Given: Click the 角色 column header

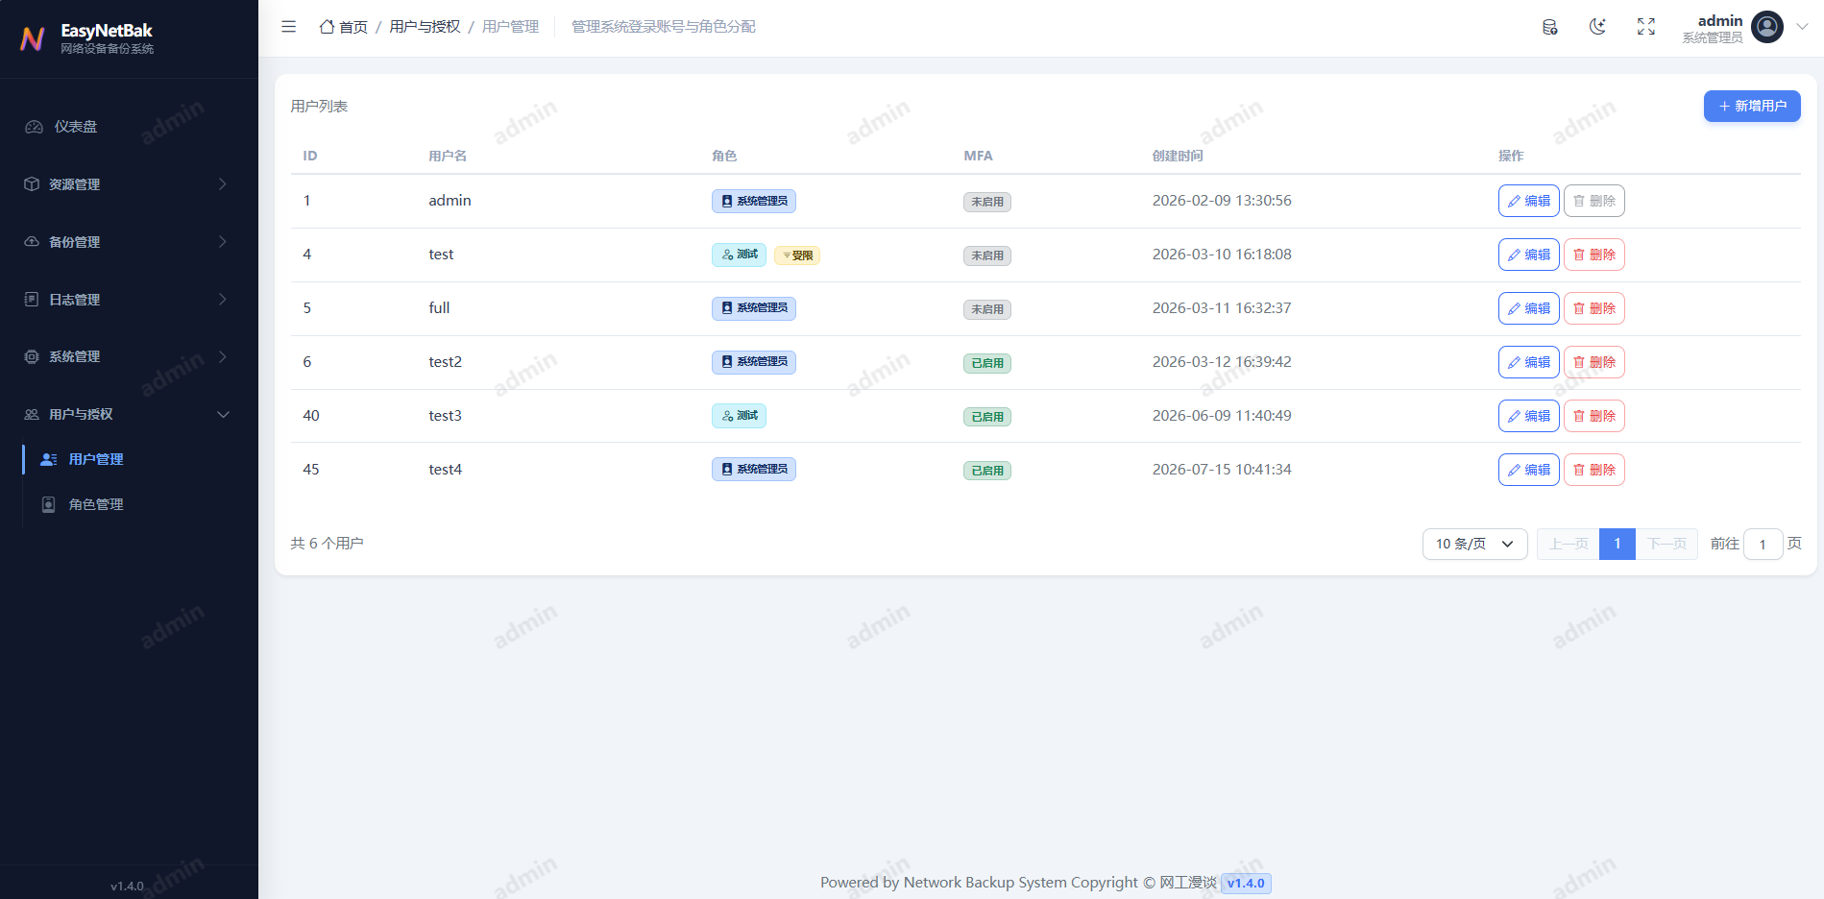Looking at the screenshot, I should (x=724, y=156).
